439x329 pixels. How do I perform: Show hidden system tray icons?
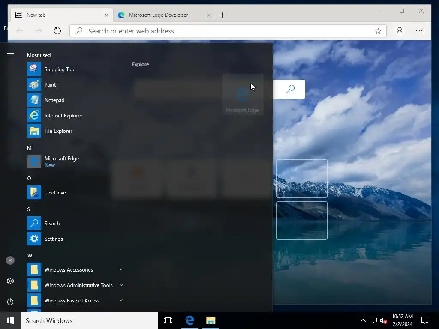(x=363, y=320)
